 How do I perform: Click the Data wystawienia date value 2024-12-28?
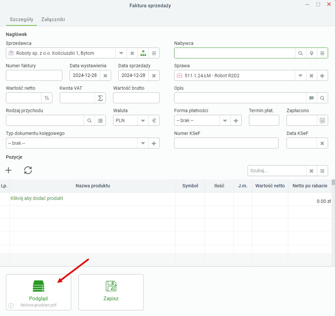coord(85,76)
